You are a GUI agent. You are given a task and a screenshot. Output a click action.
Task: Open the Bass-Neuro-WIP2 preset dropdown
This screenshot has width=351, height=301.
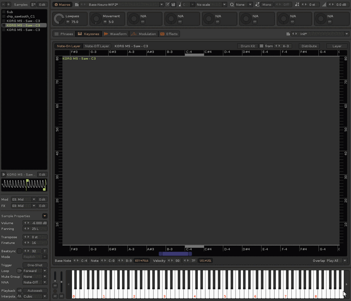(161, 4)
